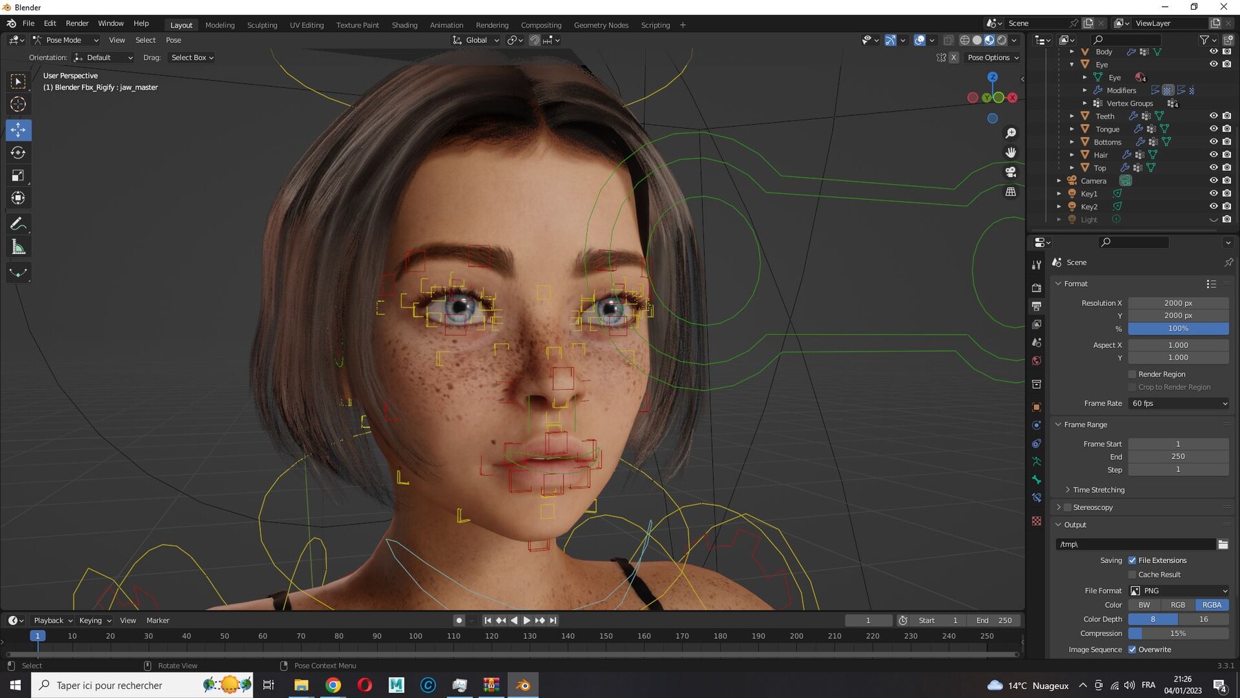Hide the Teeth object in viewport

click(1214, 116)
